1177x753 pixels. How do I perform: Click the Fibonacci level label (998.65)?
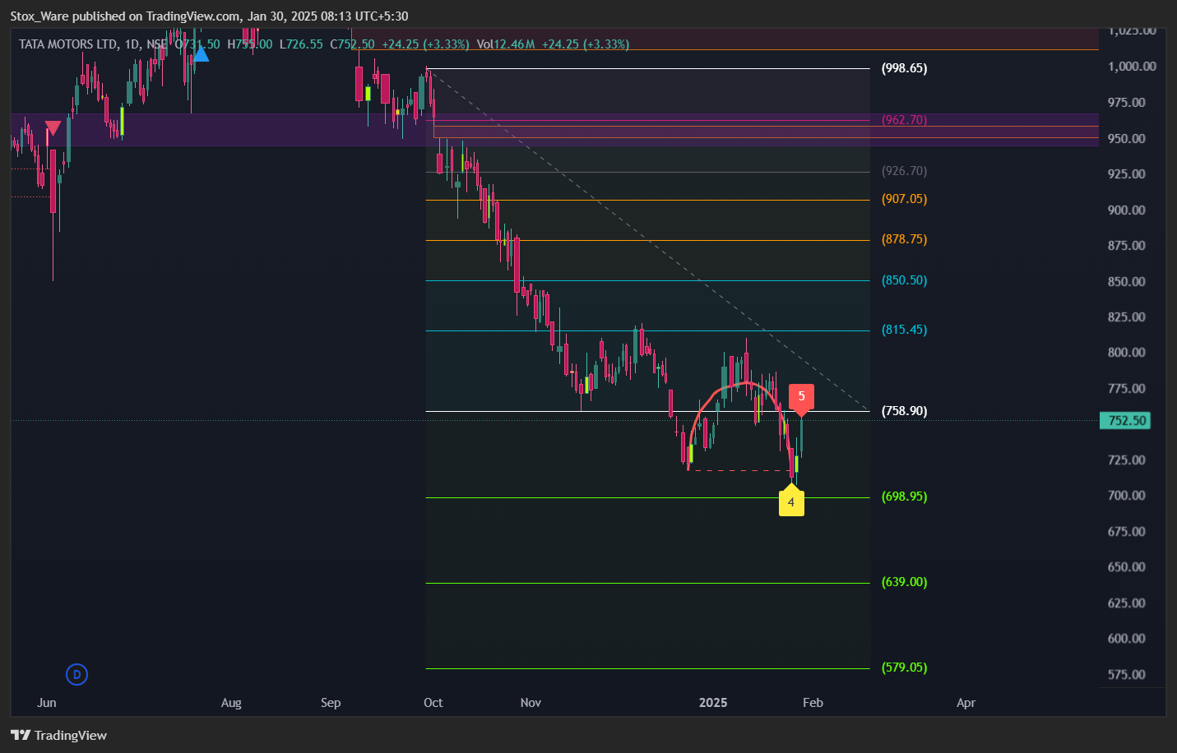(904, 68)
